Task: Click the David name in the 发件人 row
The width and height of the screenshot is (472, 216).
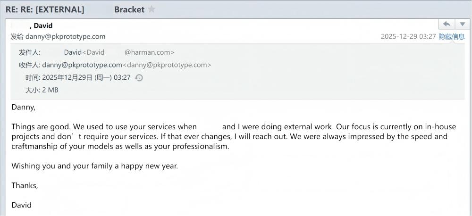Action: point(73,52)
